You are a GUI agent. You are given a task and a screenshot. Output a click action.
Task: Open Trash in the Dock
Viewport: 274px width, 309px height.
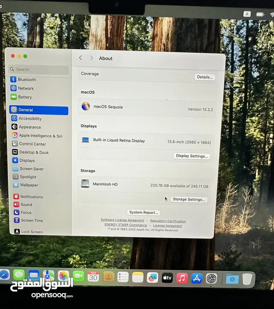(x=247, y=279)
